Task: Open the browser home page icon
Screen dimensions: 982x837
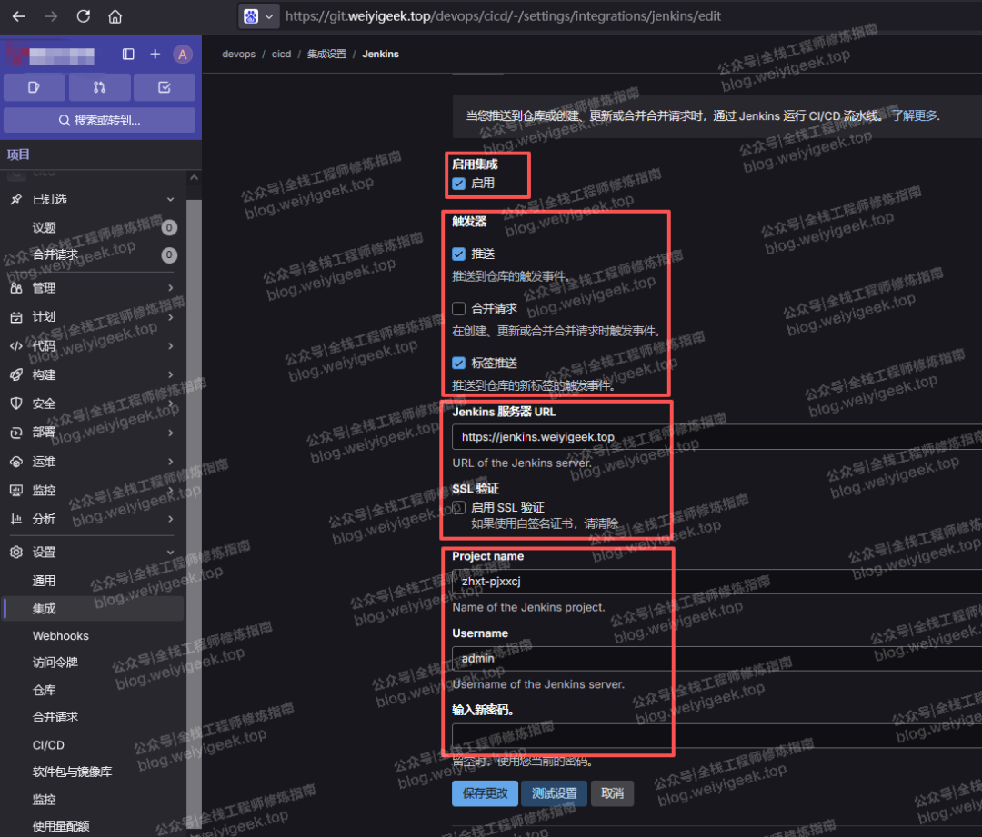Action: coord(115,16)
